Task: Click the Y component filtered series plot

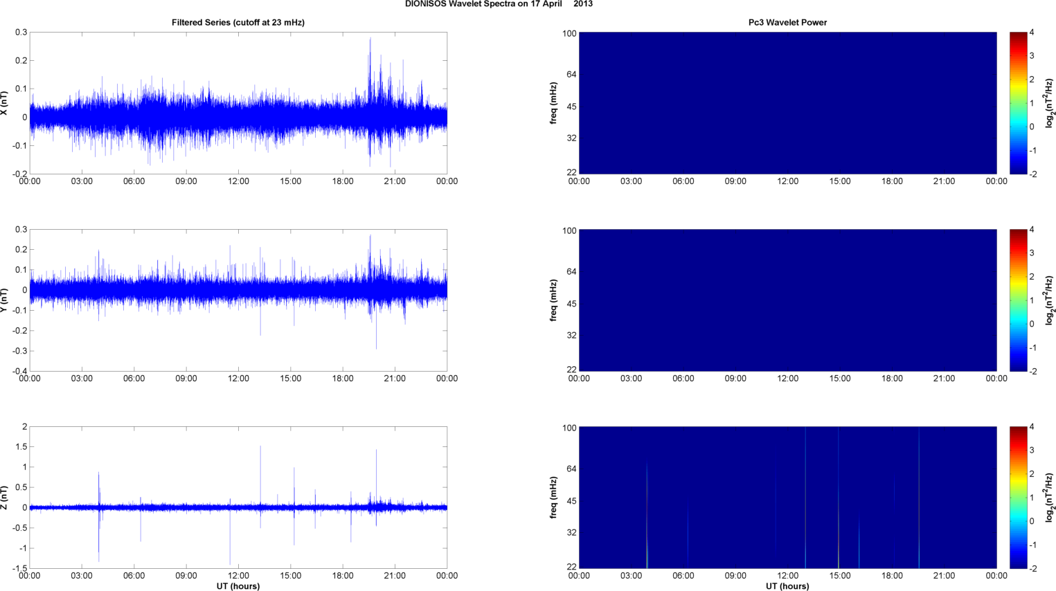Action: click(x=238, y=300)
